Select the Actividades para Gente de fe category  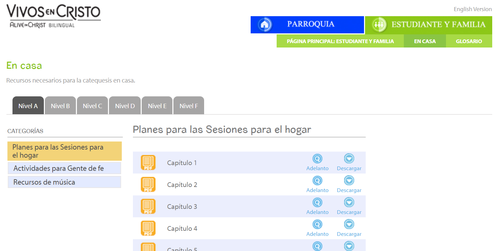tap(64, 168)
